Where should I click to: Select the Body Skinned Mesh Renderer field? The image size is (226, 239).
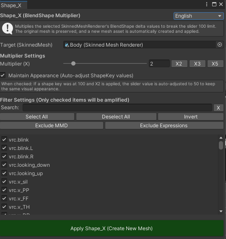(x=140, y=45)
